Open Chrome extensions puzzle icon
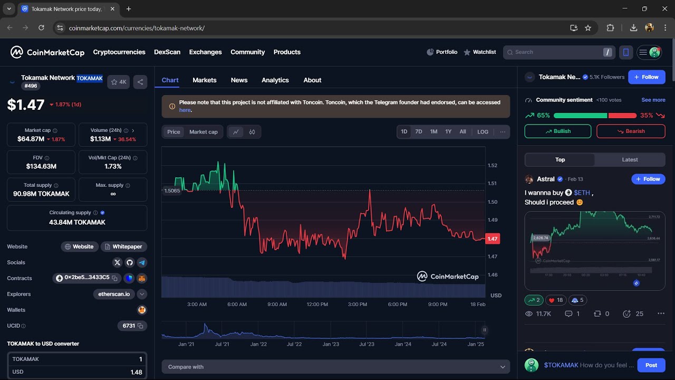675x380 pixels. point(611,28)
